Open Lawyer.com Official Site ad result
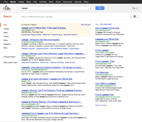Image resolution: width=142 pixels, height=122 pixels. tap(44, 28)
